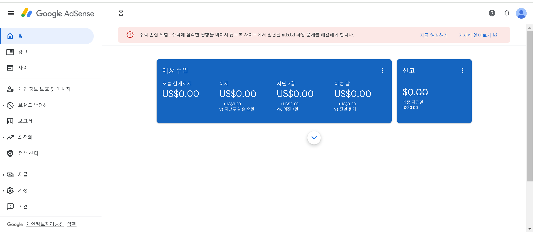Open the hamburger main menu icon
Viewport: 533px width, 232px height.
11,13
